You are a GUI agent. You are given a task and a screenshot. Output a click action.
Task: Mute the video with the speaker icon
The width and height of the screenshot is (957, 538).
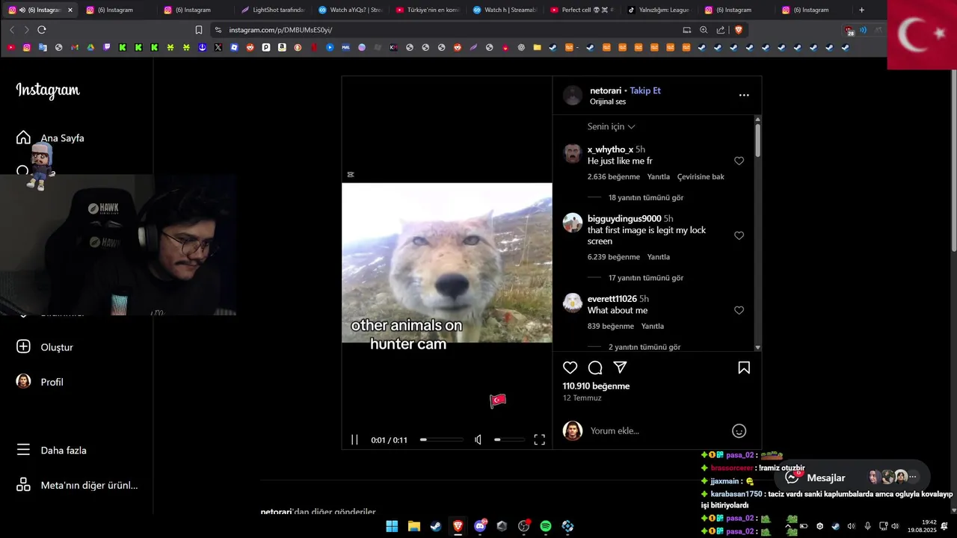pos(478,440)
